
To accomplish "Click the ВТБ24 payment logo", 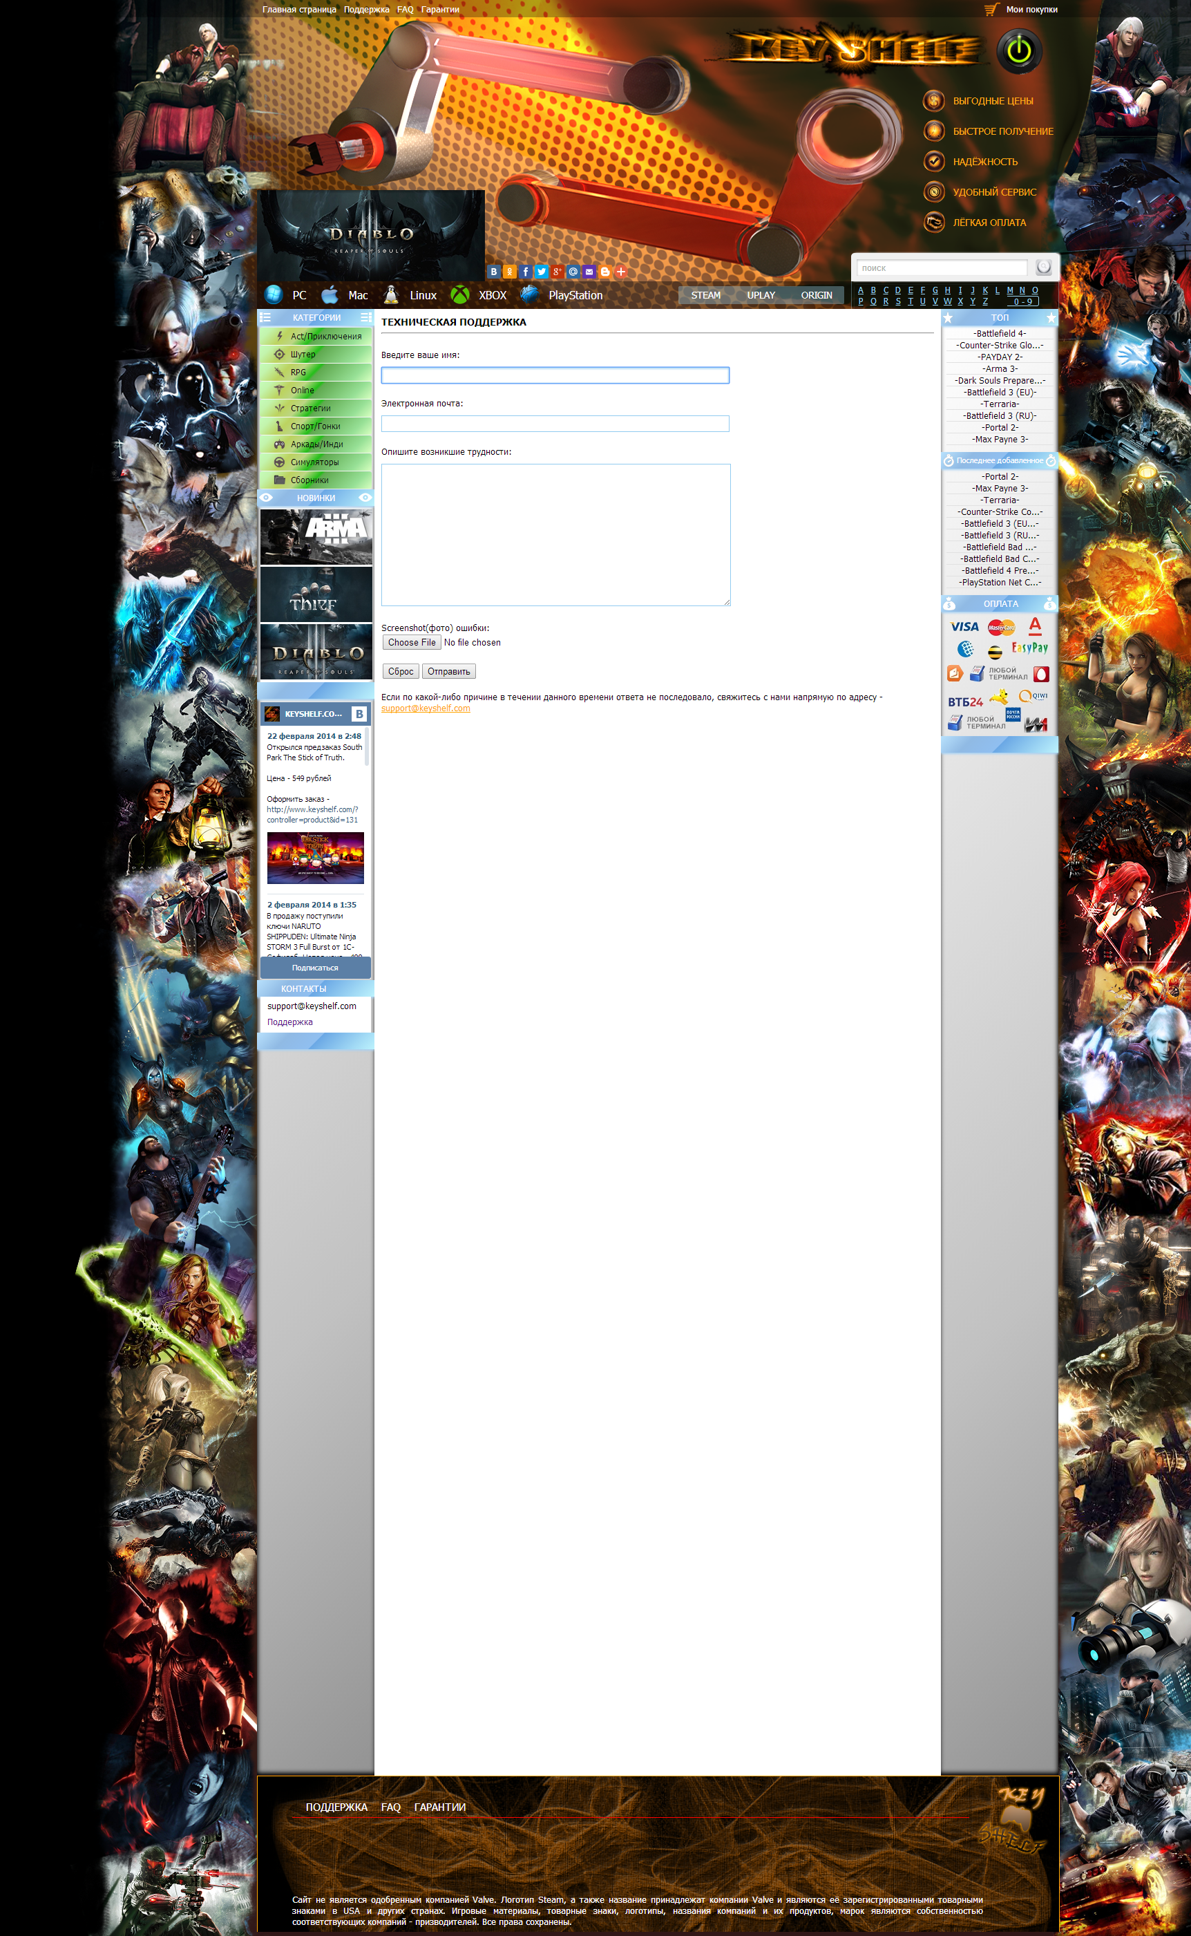I will [x=965, y=702].
